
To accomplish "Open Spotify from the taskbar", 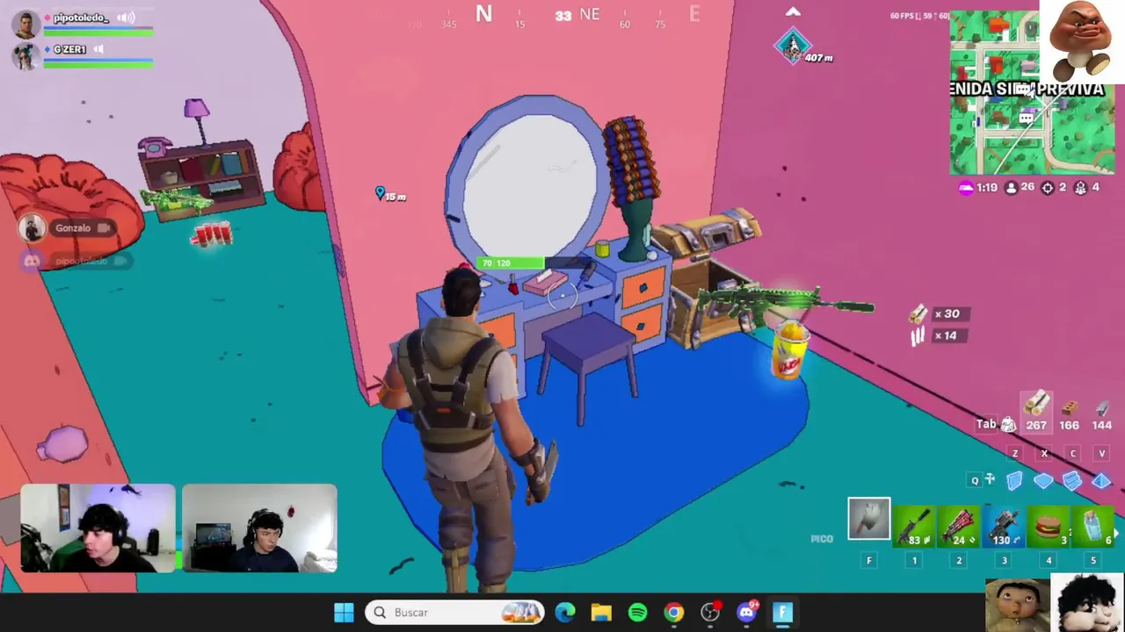I will 637,612.
